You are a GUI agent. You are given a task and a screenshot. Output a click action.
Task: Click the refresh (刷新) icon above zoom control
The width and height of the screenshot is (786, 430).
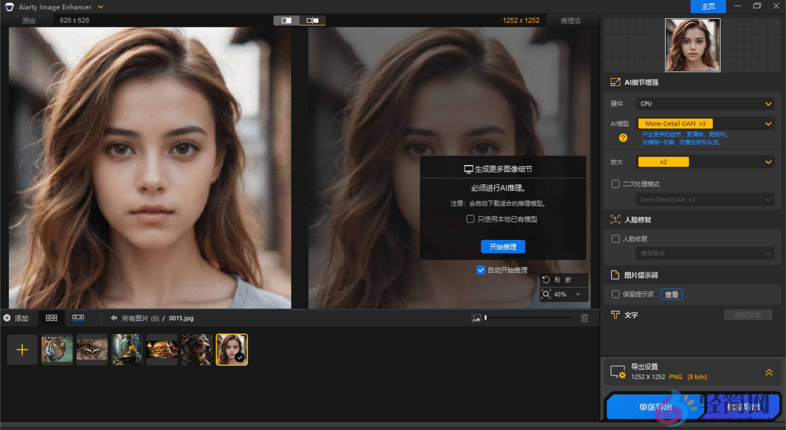pos(546,280)
